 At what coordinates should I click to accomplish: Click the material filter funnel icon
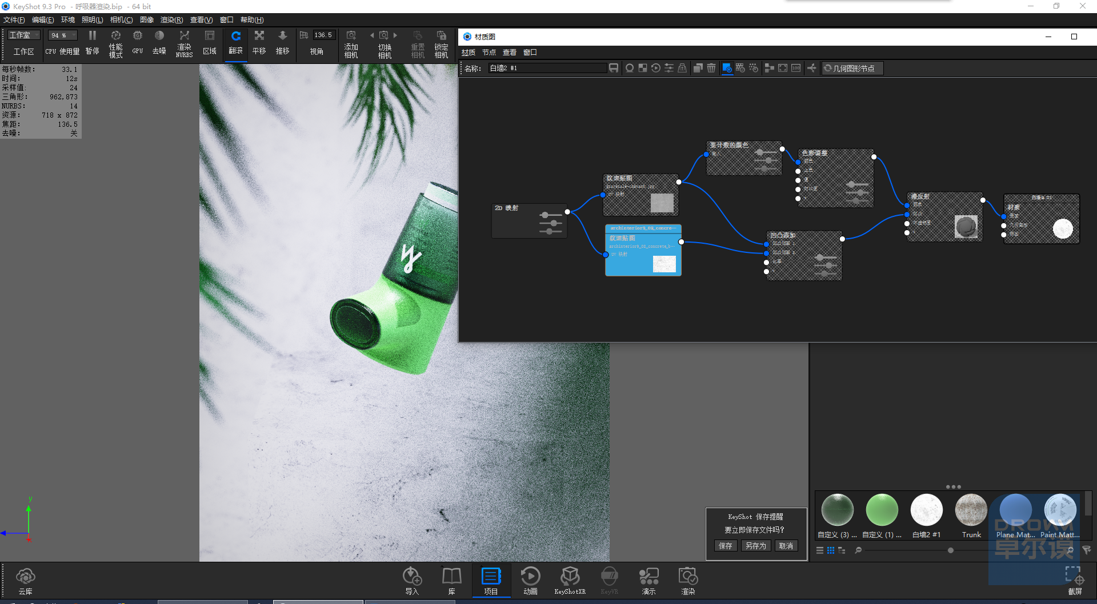tap(1086, 550)
